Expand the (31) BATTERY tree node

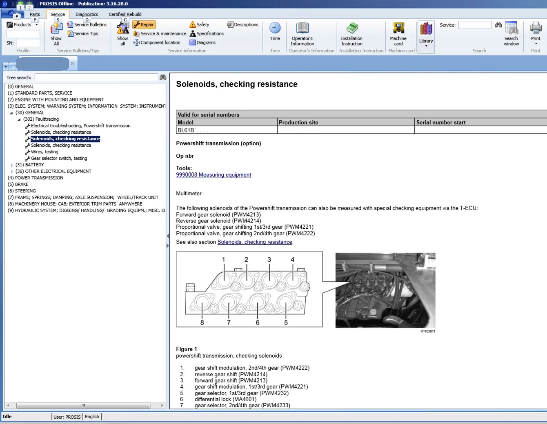(11, 165)
